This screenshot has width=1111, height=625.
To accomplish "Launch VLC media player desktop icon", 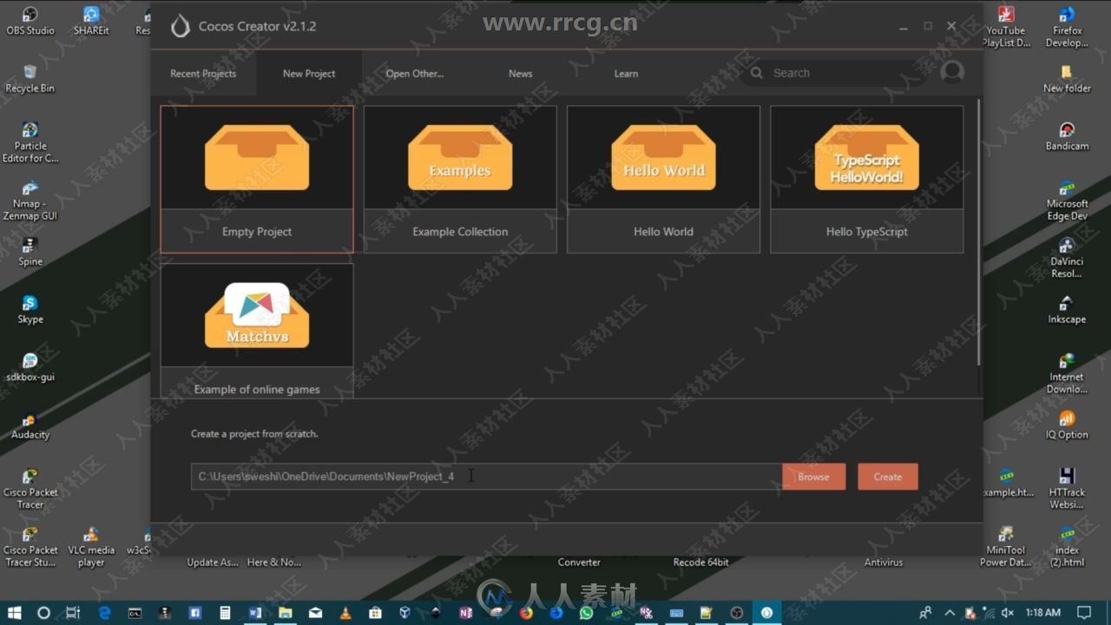I will [91, 547].
